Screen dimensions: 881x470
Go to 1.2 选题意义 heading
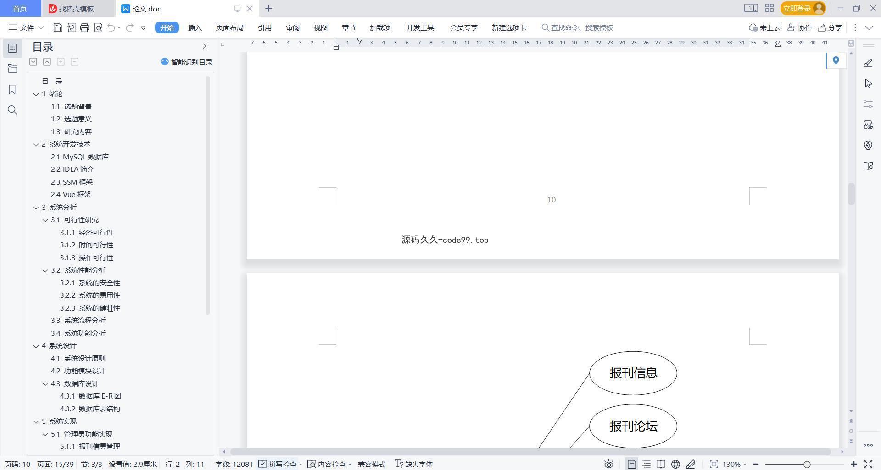[71, 119]
